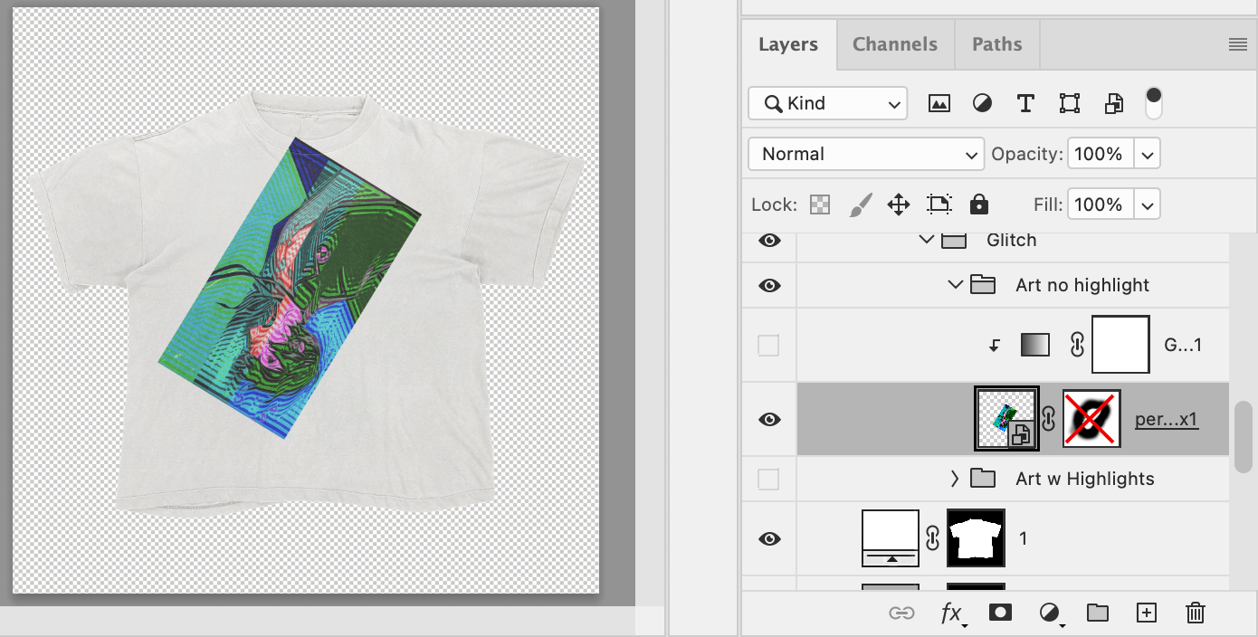Click the Layers panel vertical scrollbar
The width and height of the screenshot is (1258, 637).
[x=1244, y=437]
